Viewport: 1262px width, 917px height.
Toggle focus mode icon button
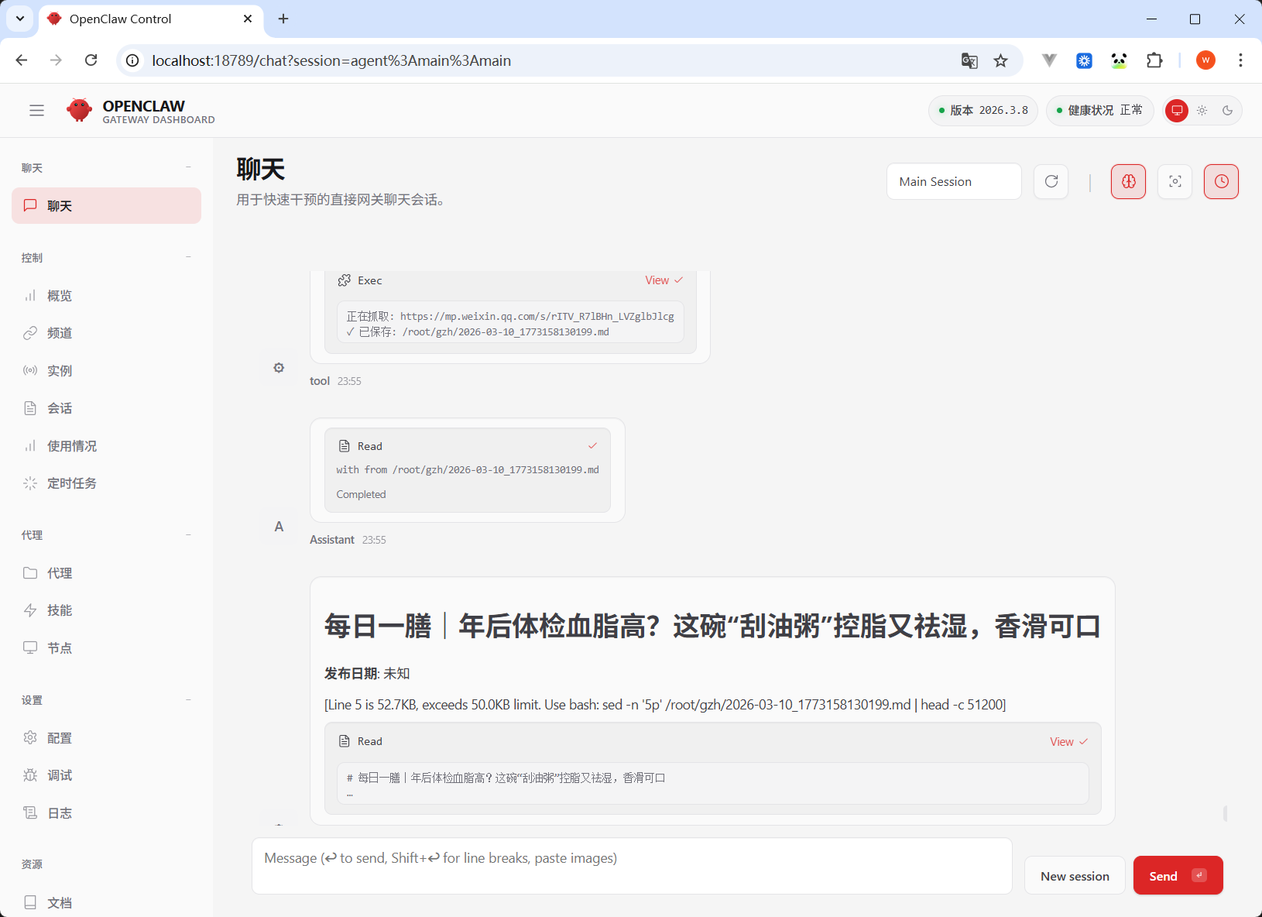[1175, 181]
